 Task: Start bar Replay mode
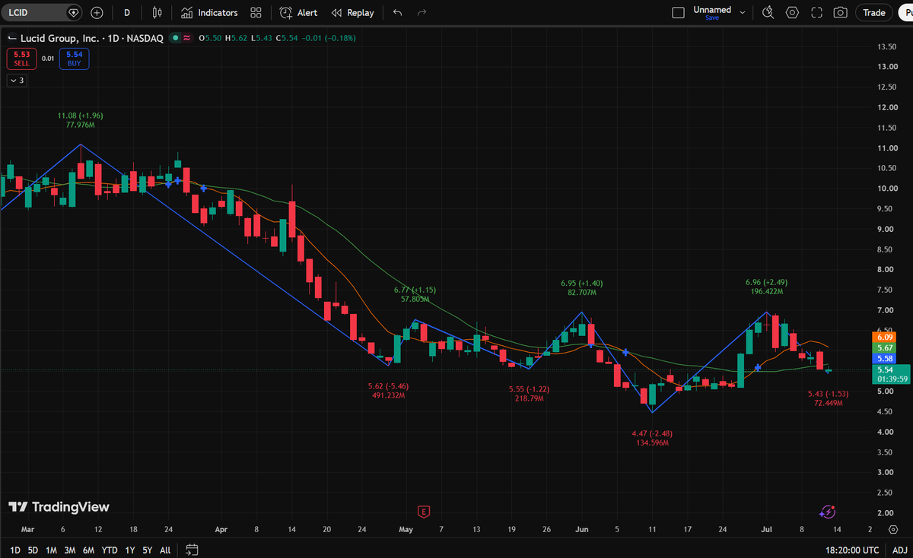352,12
